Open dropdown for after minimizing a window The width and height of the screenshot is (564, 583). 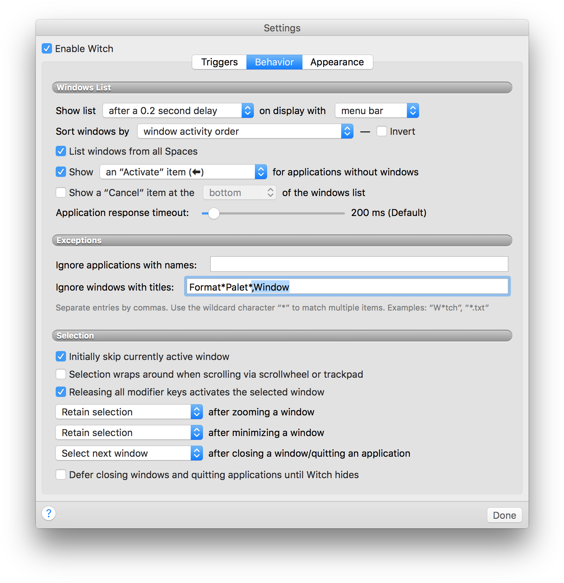coord(129,432)
